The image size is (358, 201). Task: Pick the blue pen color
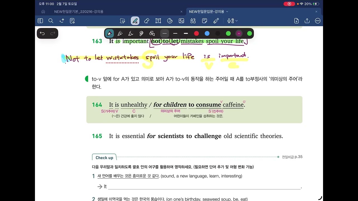207,33
